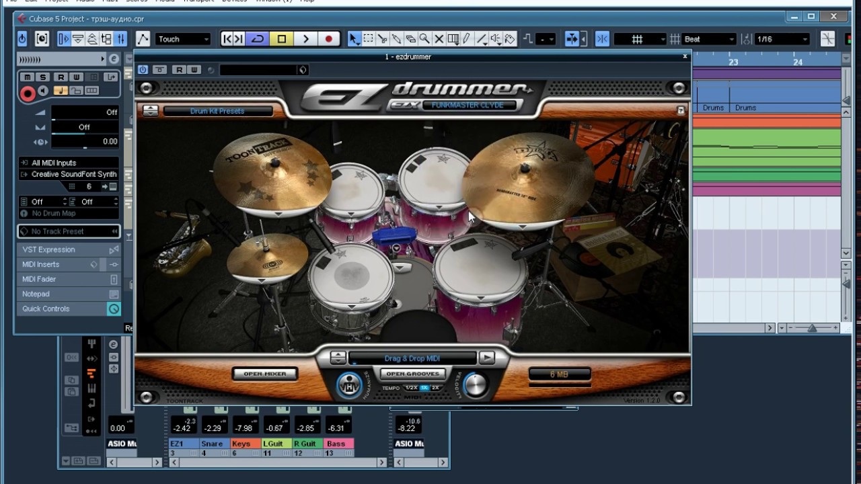
Task: Select the Line tool
Action: (482, 39)
